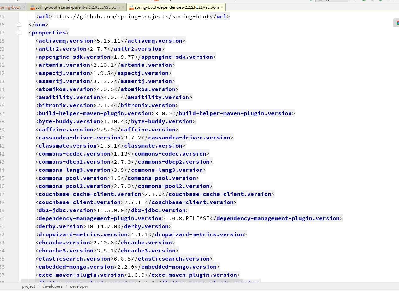Click the ehcache3.version value 3.8.1
The image size is (399, 291).
(x=105, y=251)
